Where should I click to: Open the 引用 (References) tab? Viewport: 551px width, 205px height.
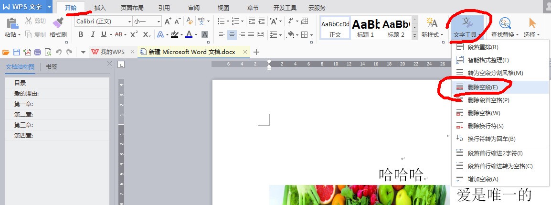tap(164, 8)
